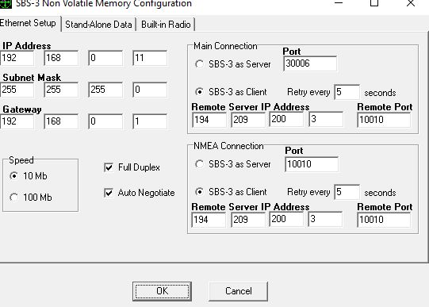Click the Gateway last octet field 1
The image size is (429, 307).
(x=150, y=121)
